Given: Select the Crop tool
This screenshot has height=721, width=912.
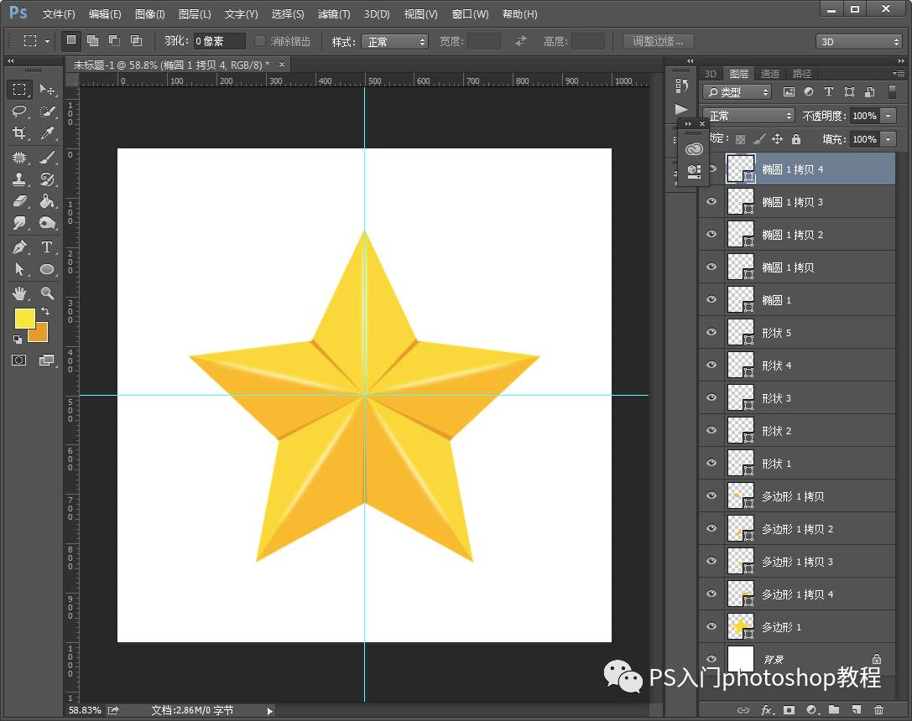Looking at the screenshot, I should point(19,133).
